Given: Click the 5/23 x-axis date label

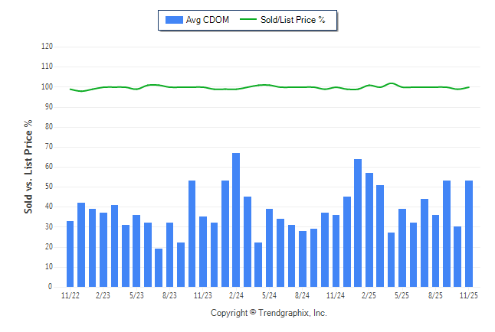Looking at the screenshot, I should 136,295.
